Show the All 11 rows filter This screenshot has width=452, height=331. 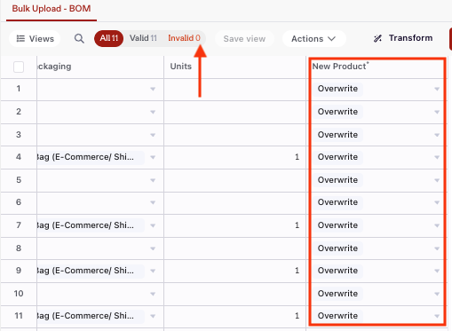pos(108,38)
